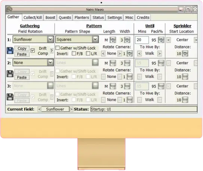
Task: Close the Natro Macro window
Action: 195,9
